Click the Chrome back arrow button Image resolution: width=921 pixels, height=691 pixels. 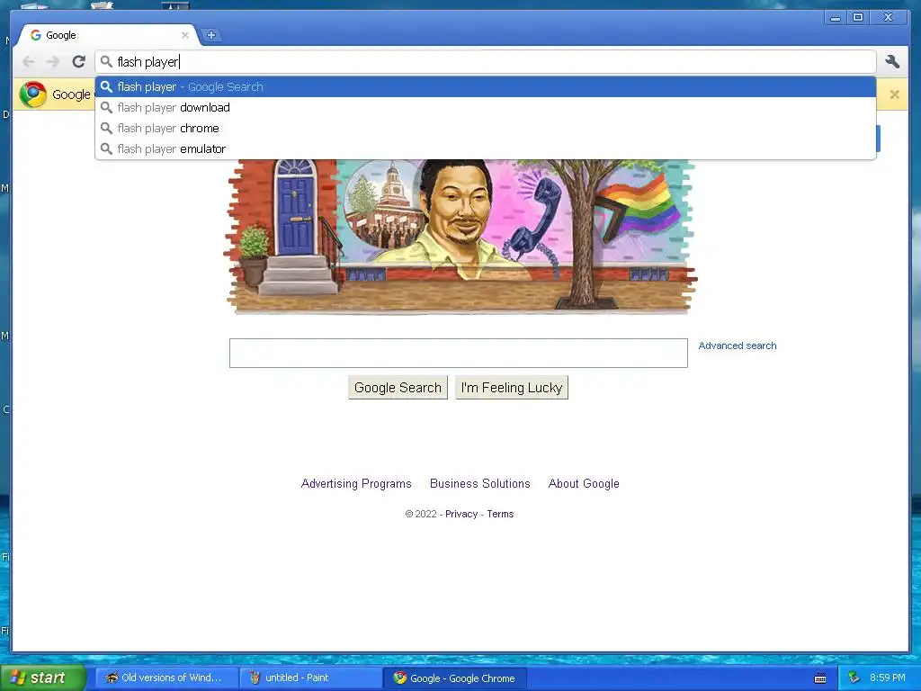click(28, 62)
